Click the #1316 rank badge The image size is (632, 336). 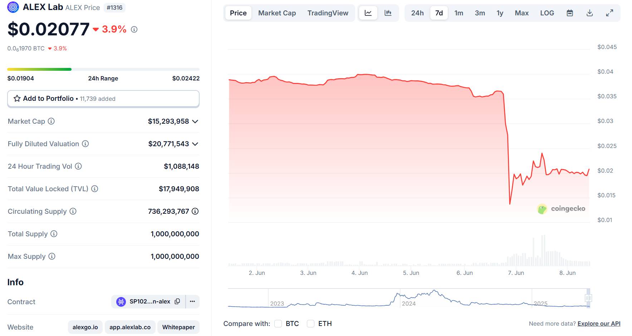click(114, 8)
